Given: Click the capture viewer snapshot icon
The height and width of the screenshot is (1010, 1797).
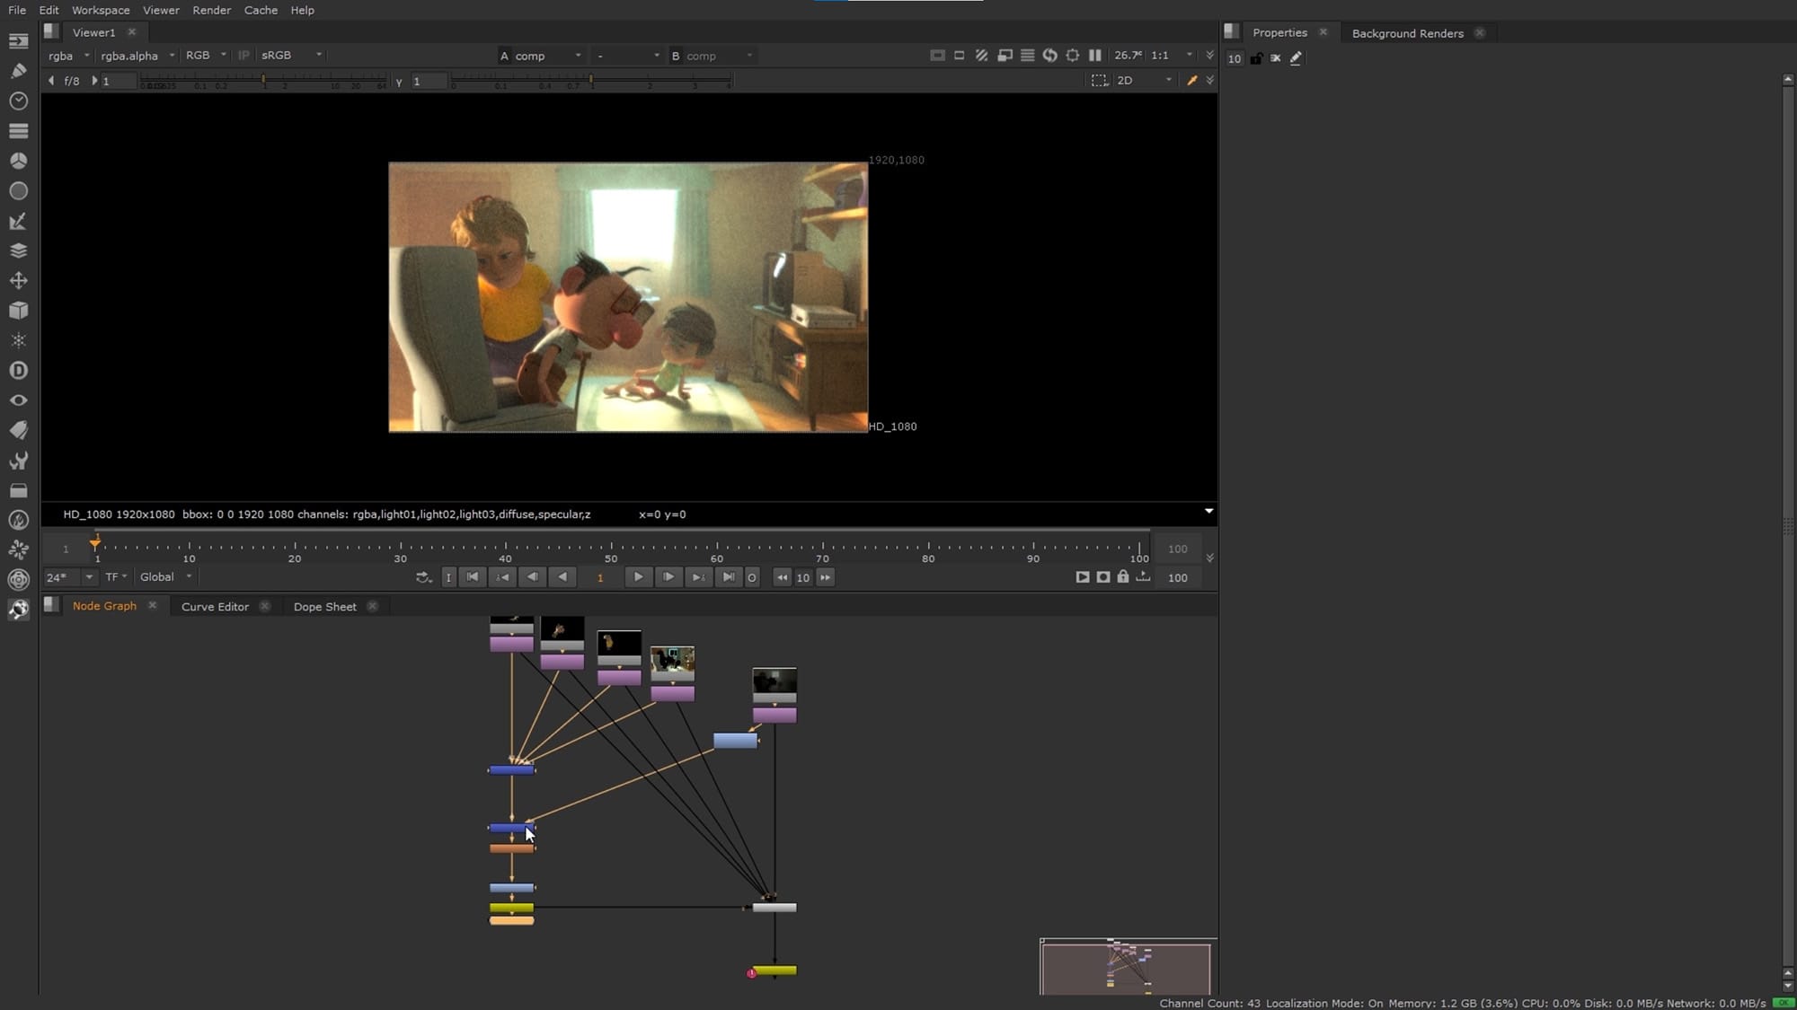Looking at the screenshot, I should [x=1102, y=577].
